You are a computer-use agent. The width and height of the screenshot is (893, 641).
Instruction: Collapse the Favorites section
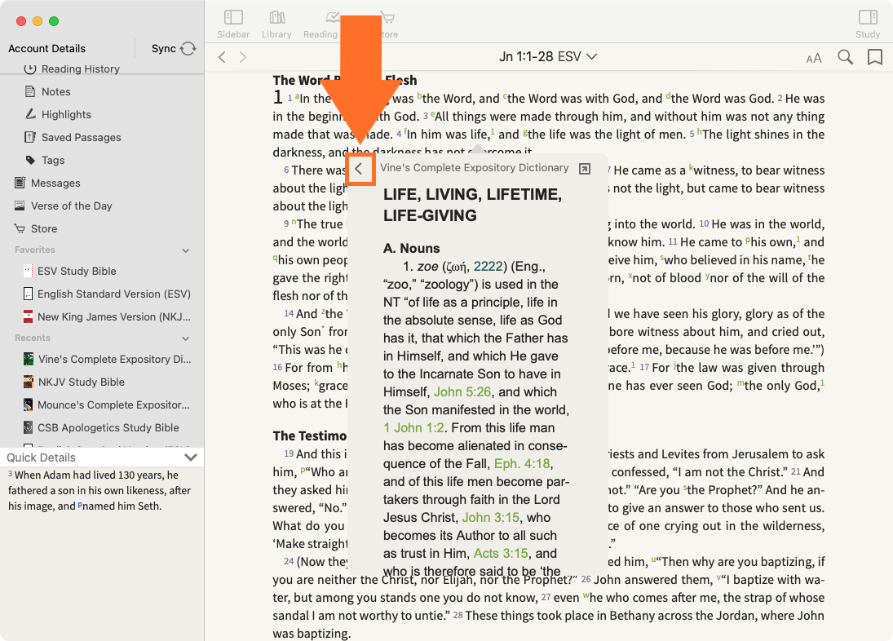(x=186, y=250)
